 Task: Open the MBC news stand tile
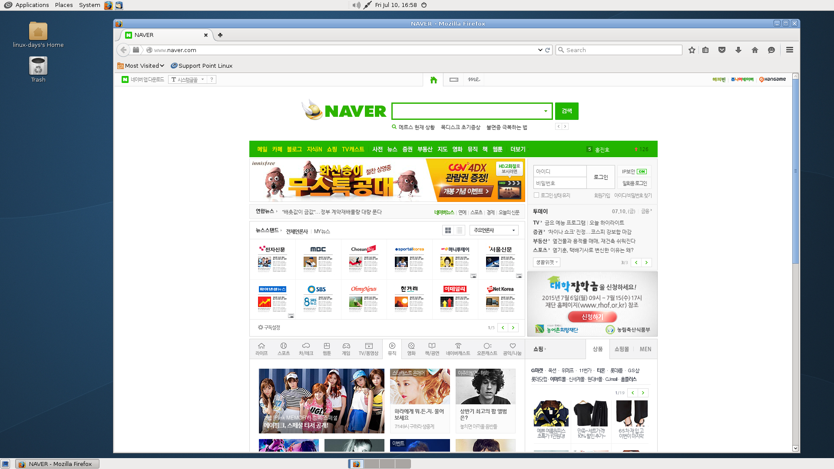[318, 259]
